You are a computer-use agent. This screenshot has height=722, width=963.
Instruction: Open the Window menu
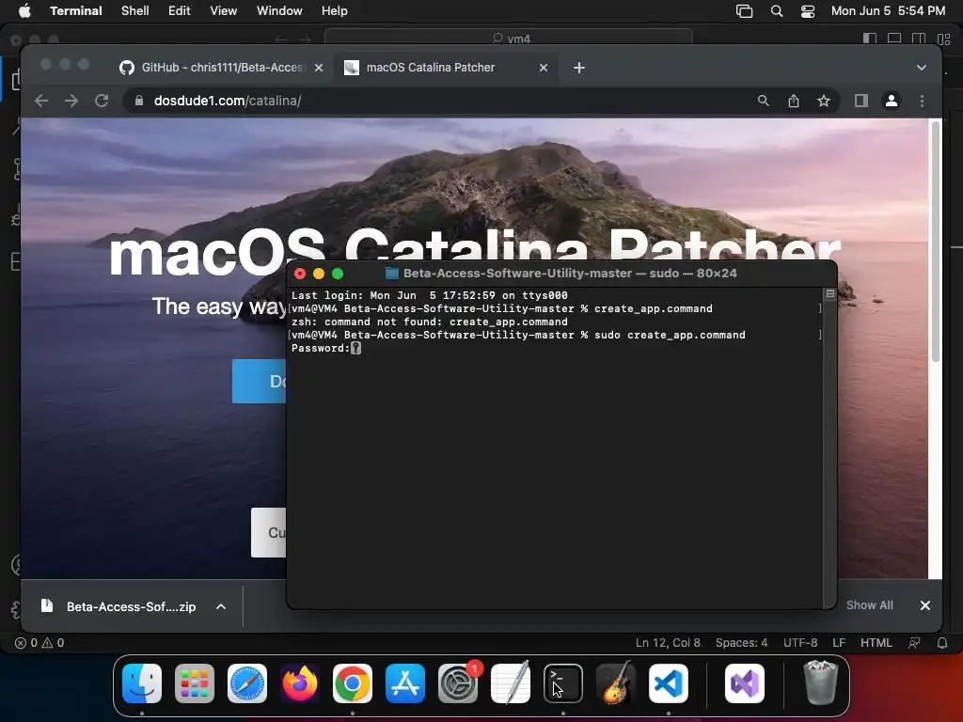tap(279, 11)
